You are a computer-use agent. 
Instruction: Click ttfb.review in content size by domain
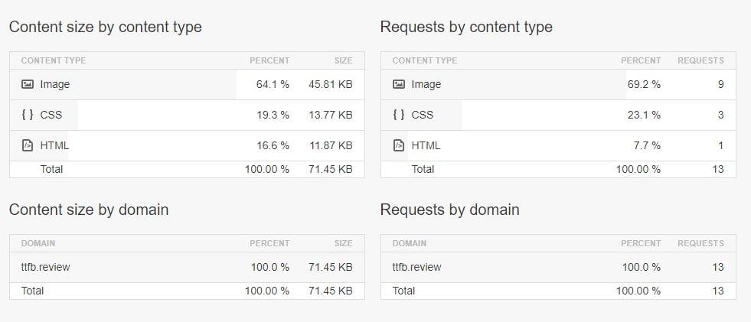click(x=46, y=267)
